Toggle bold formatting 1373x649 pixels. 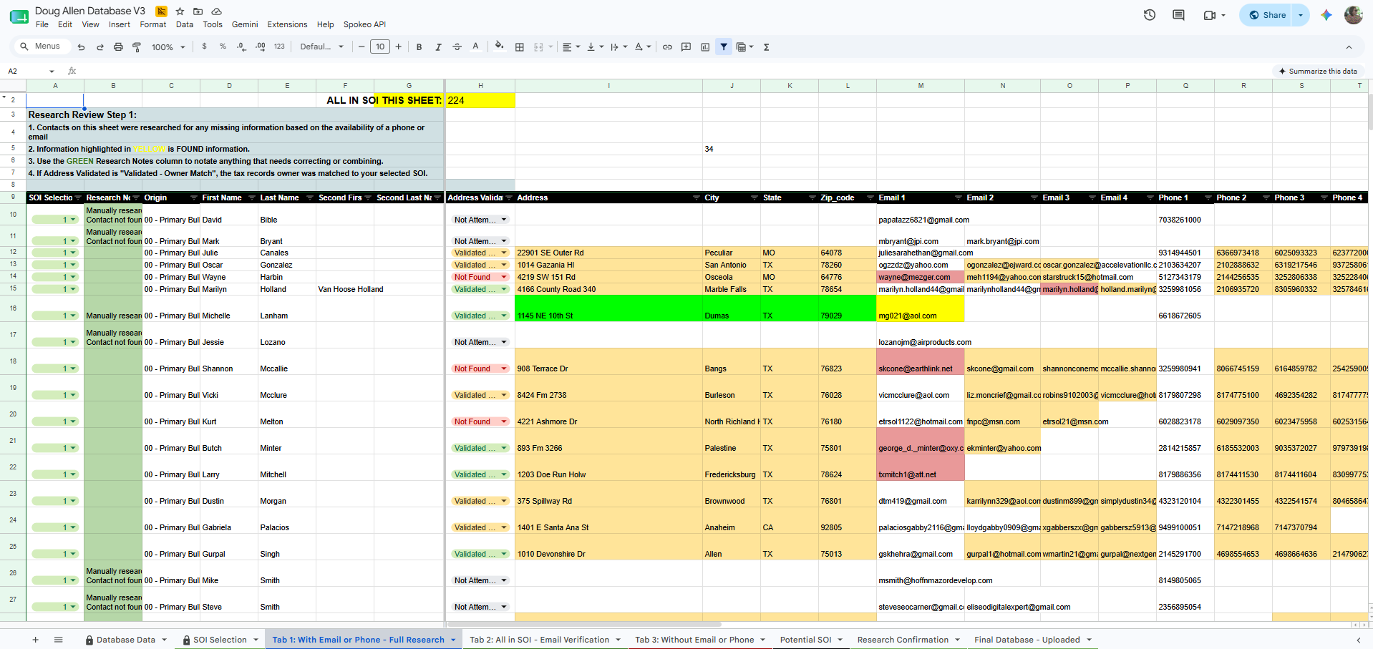(x=419, y=47)
